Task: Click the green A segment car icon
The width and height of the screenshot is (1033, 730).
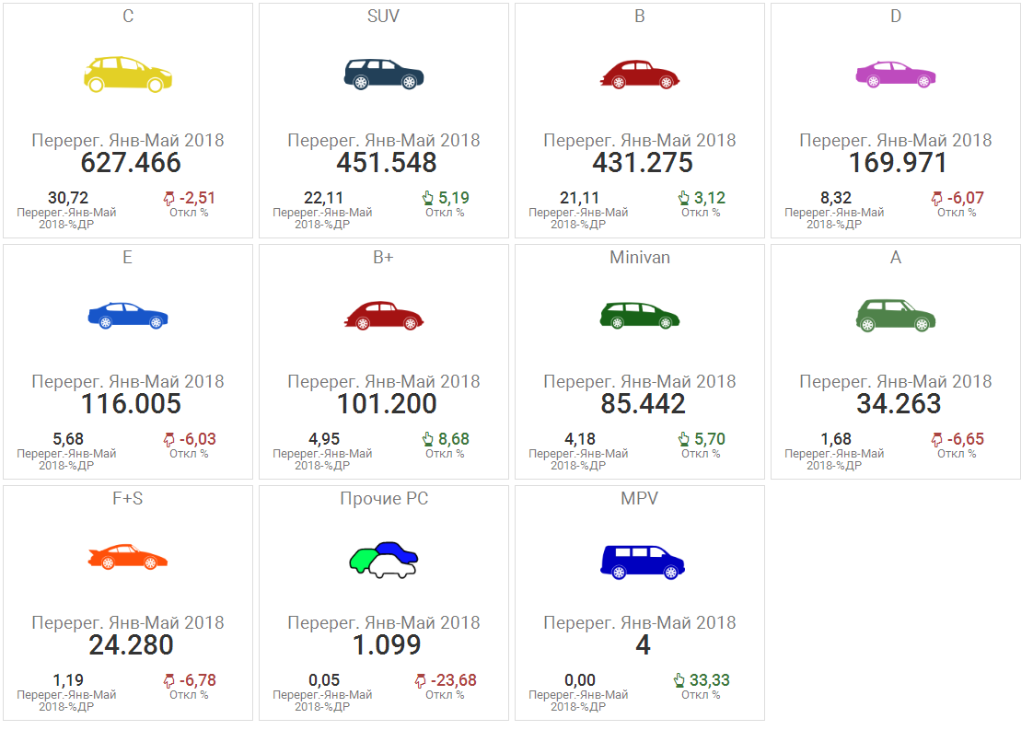Action: (x=896, y=316)
